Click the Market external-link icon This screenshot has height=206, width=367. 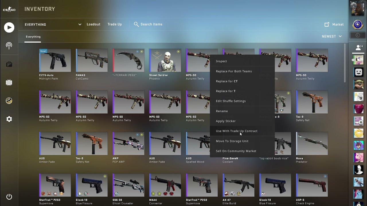(x=327, y=25)
